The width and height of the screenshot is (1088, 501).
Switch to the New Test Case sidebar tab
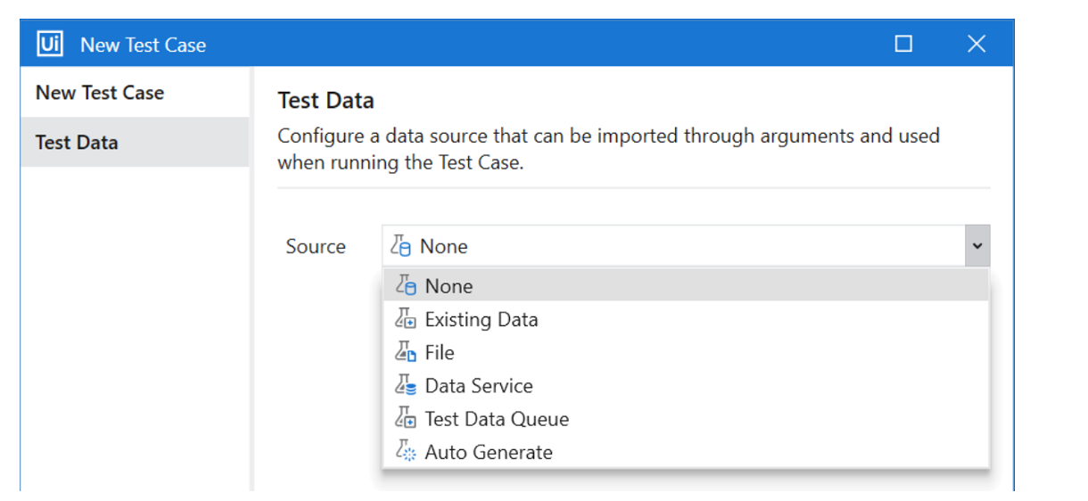pos(100,93)
